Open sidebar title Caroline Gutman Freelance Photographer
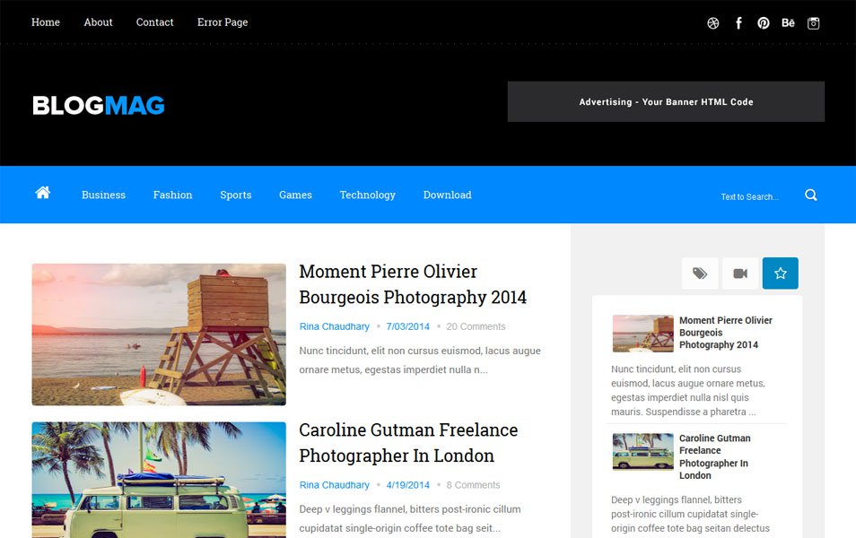The height and width of the screenshot is (538, 856). click(x=714, y=456)
